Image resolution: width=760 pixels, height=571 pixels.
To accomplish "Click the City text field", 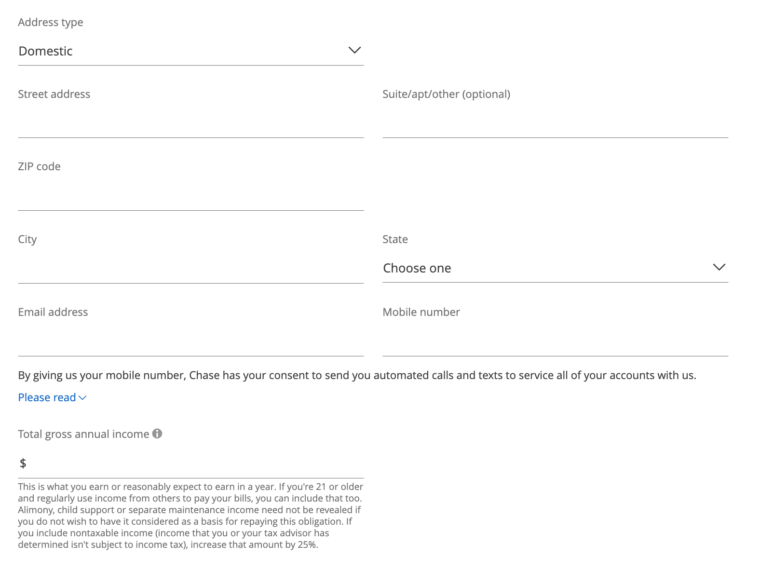I will coord(190,269).
